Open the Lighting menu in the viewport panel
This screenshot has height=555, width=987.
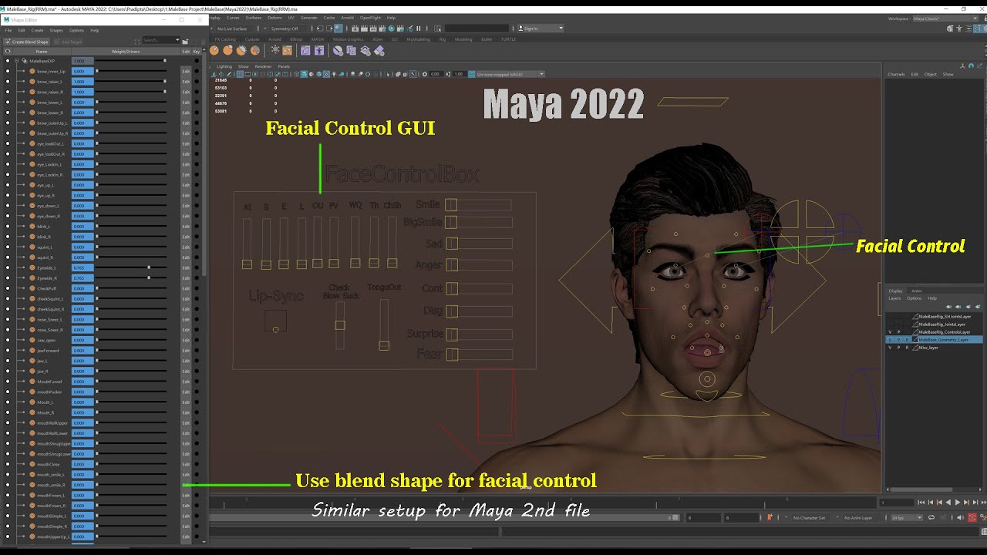[224, 66]
